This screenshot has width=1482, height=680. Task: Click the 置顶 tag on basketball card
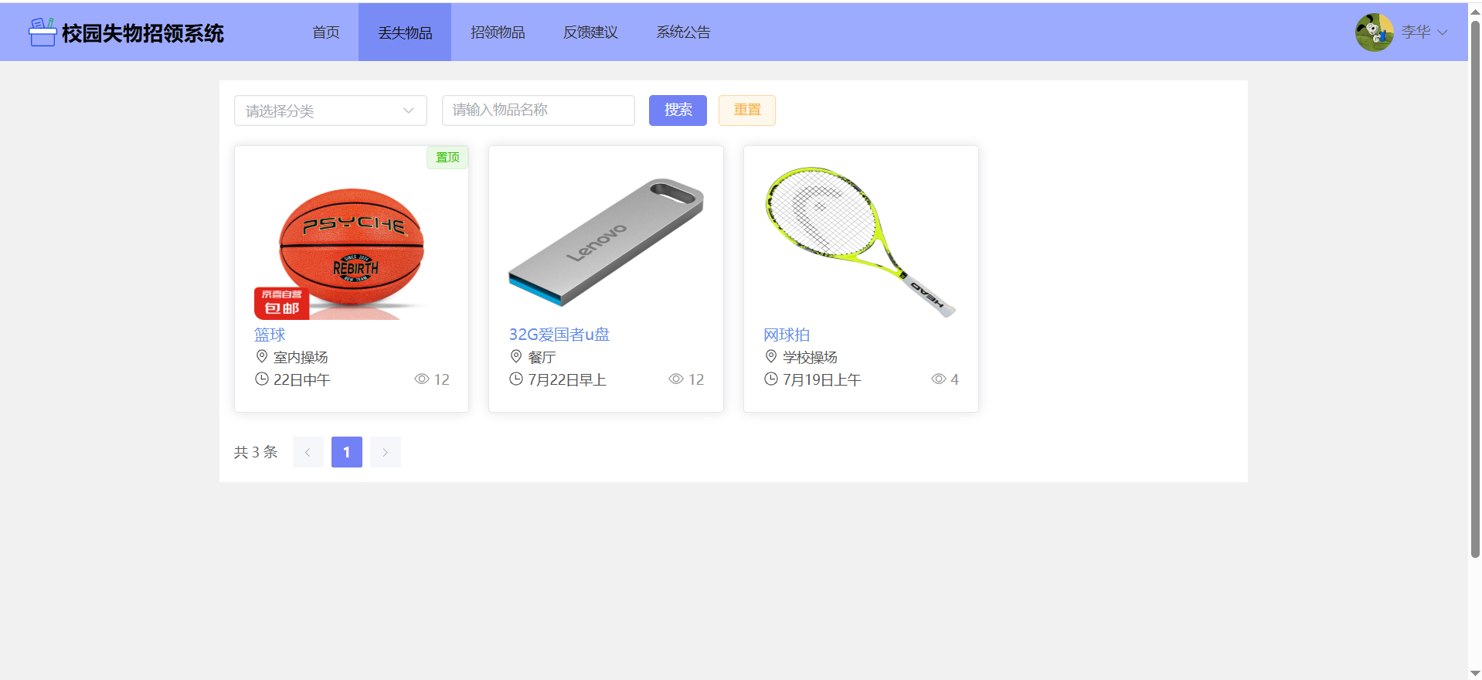point(447,158)
